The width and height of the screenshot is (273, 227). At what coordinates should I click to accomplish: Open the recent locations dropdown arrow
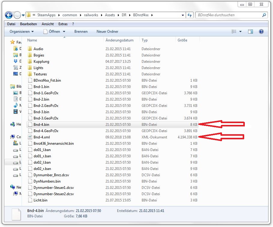tap(23, 15)
